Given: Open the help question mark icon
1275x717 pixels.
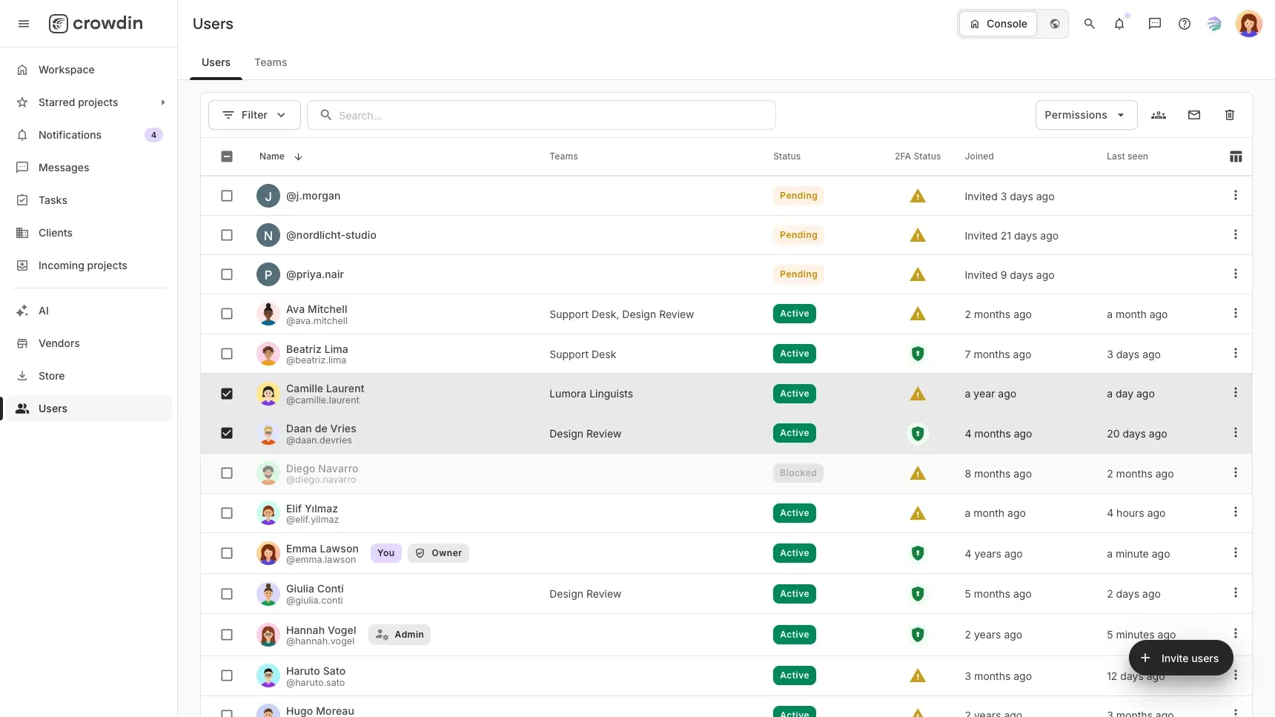Looking at the screenshot, I should [1185, 24].
